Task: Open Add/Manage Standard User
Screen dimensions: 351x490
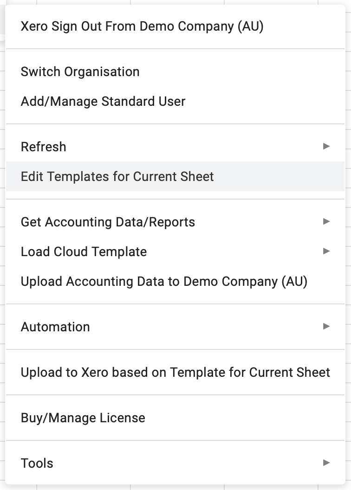Action: [175, 102]
